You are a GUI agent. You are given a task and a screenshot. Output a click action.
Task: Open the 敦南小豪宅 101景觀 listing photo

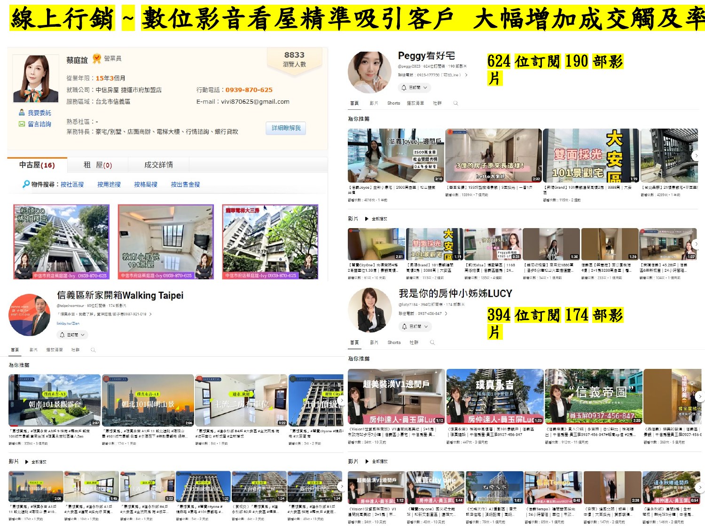click(165, 242)
